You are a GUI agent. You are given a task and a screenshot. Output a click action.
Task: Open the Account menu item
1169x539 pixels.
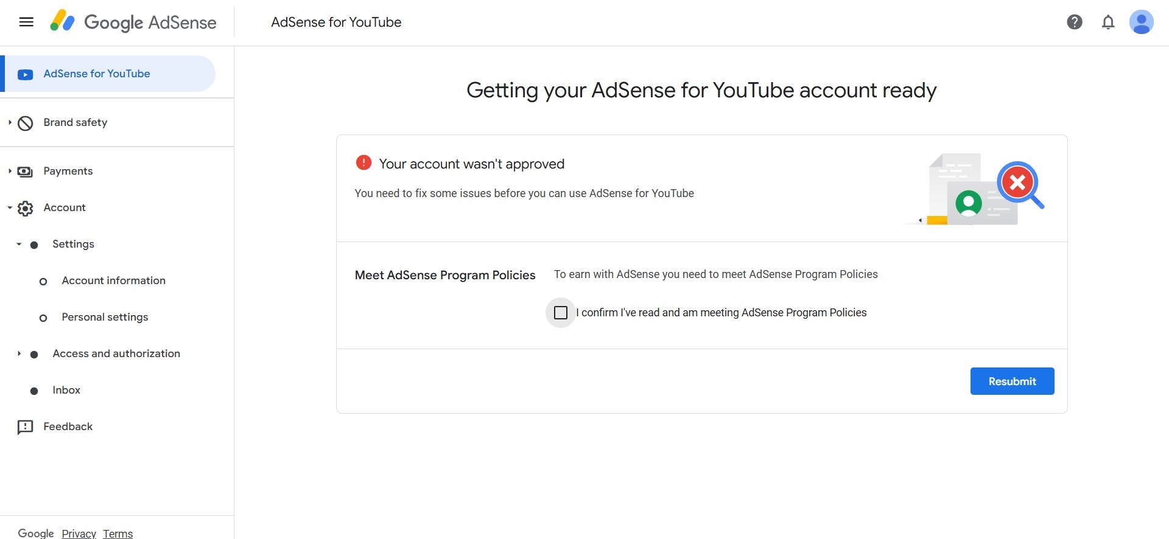[x=64, y=207]
